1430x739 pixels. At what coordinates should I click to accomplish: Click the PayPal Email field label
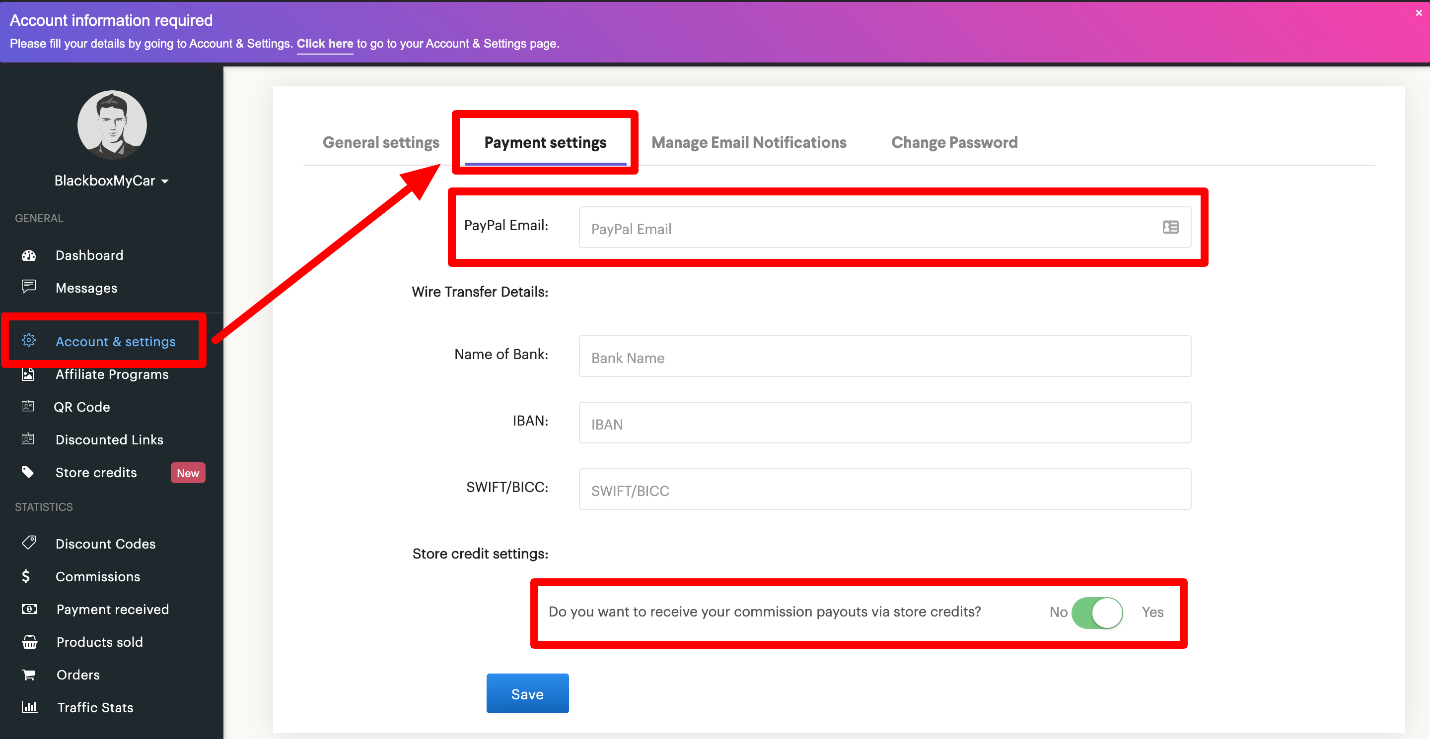506,225
